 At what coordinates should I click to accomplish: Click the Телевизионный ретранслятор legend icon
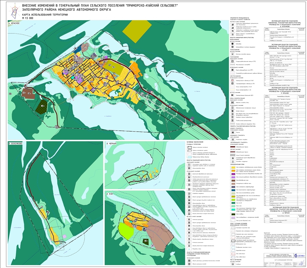point(233,120)
